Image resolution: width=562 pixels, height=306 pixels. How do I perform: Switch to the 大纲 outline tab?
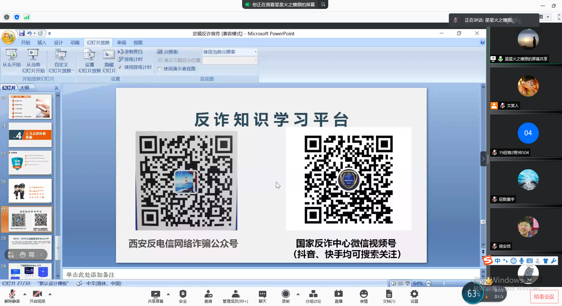click(25, 88)
